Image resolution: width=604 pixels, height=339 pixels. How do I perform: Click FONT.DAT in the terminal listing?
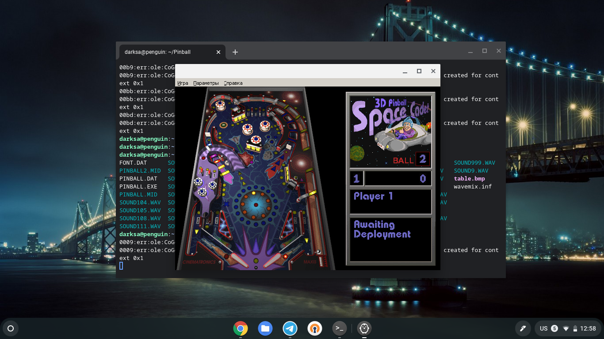coord(133,162)
